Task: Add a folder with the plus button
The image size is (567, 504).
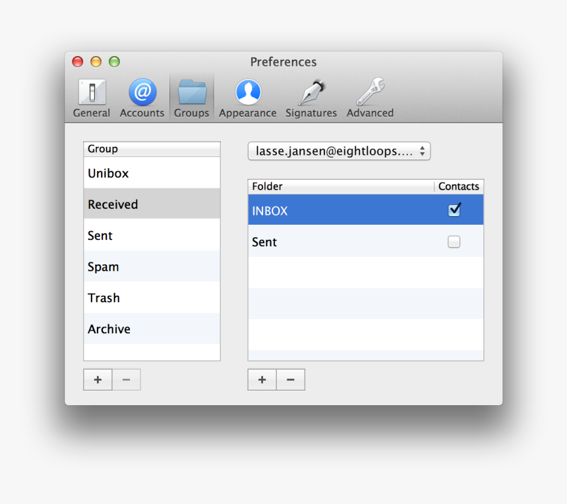Action: coord(262,379)
